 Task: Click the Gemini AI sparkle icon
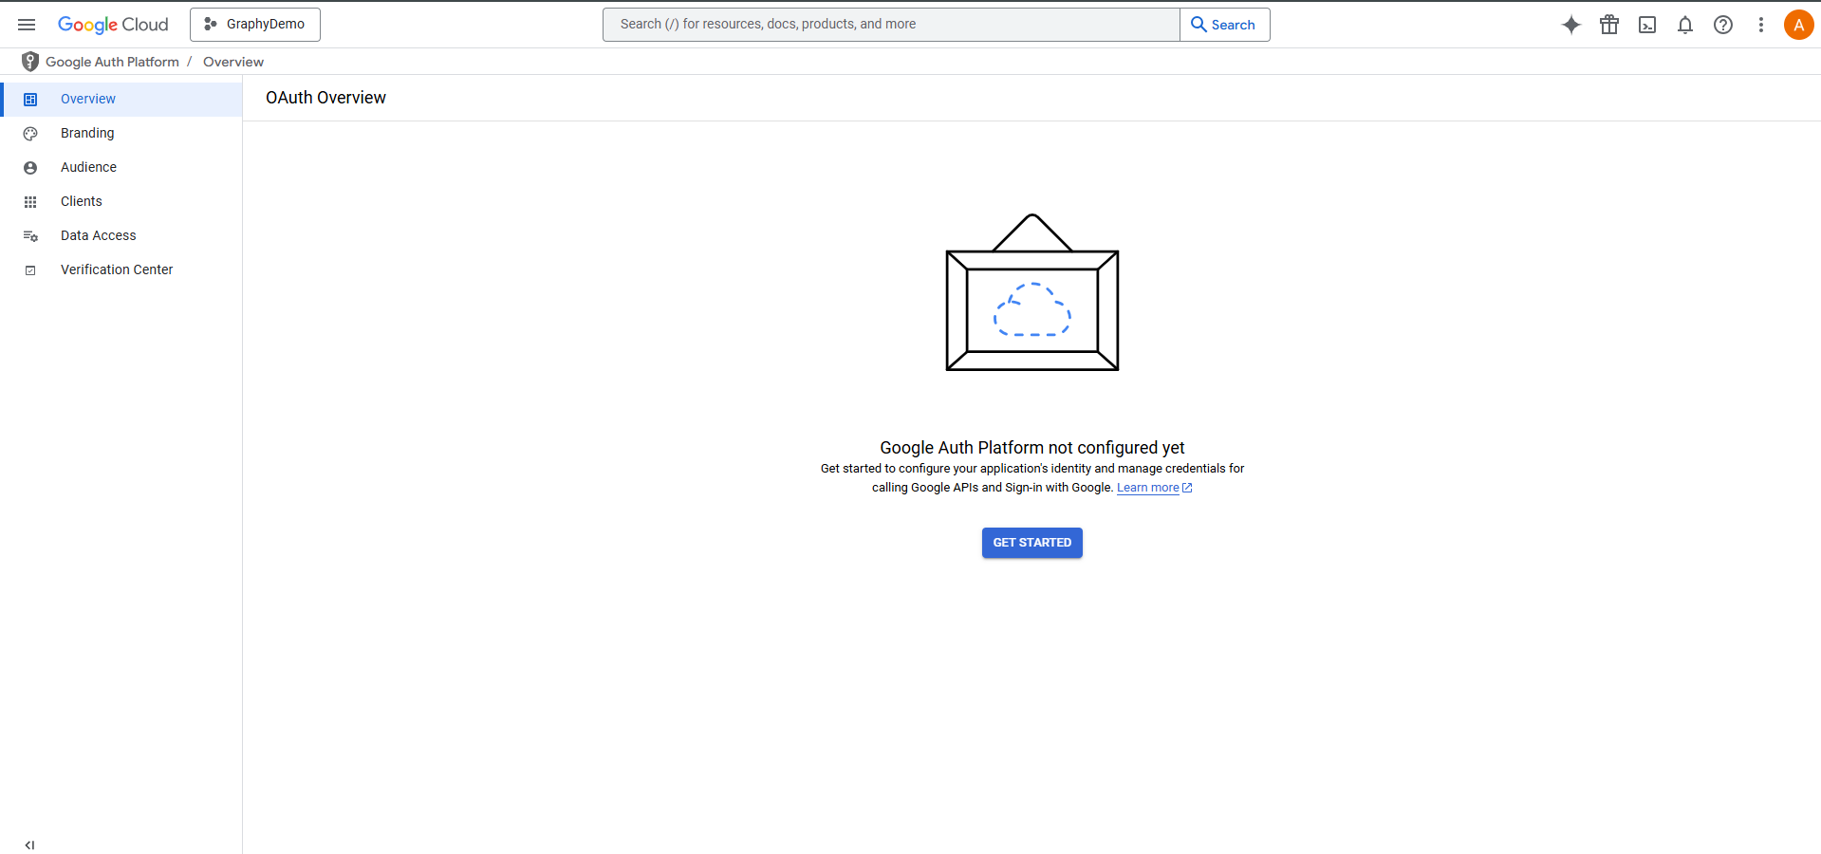point(1570,25)
